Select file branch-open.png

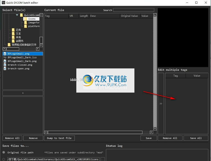click(x=23, y=68)
